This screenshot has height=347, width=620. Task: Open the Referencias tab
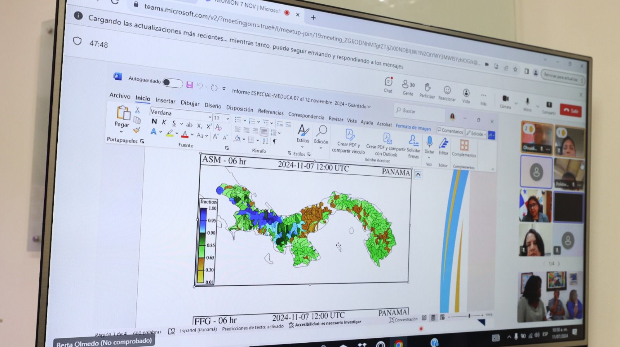(x=270, y=112)
